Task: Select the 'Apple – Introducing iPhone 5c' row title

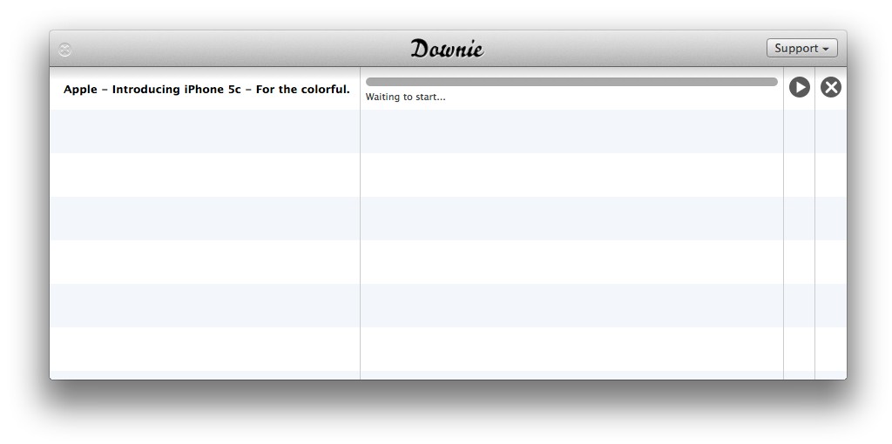Action: (206, 90)
